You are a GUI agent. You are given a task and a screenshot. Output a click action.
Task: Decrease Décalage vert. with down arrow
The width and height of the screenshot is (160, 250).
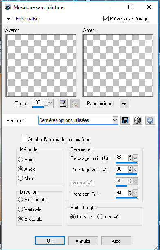click(x=131, y=171)
